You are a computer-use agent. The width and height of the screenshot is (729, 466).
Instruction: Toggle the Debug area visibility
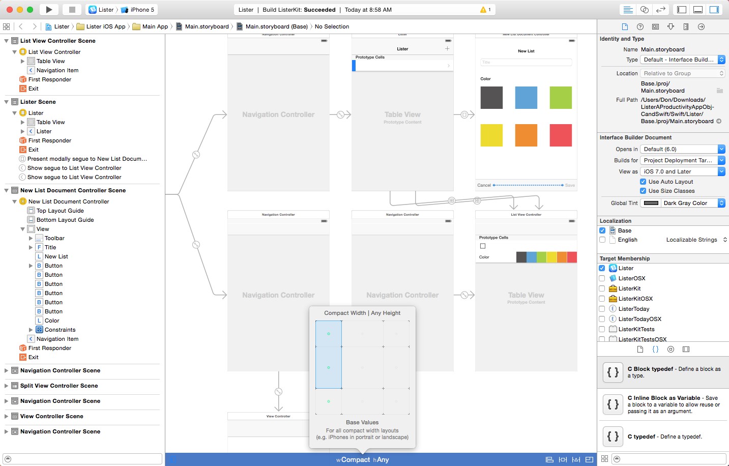tap(698, 10)
